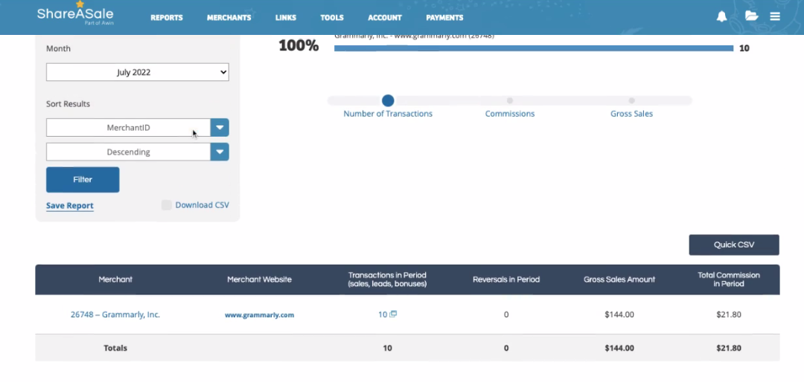Click the Gross Sales label
This screenshot has height=382, width=804.
click(x=632, y=114)
